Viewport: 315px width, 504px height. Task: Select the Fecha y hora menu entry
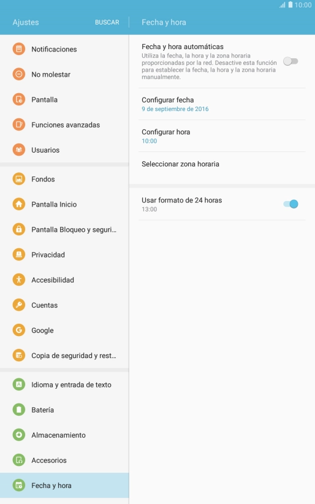(x=64, y=486)
